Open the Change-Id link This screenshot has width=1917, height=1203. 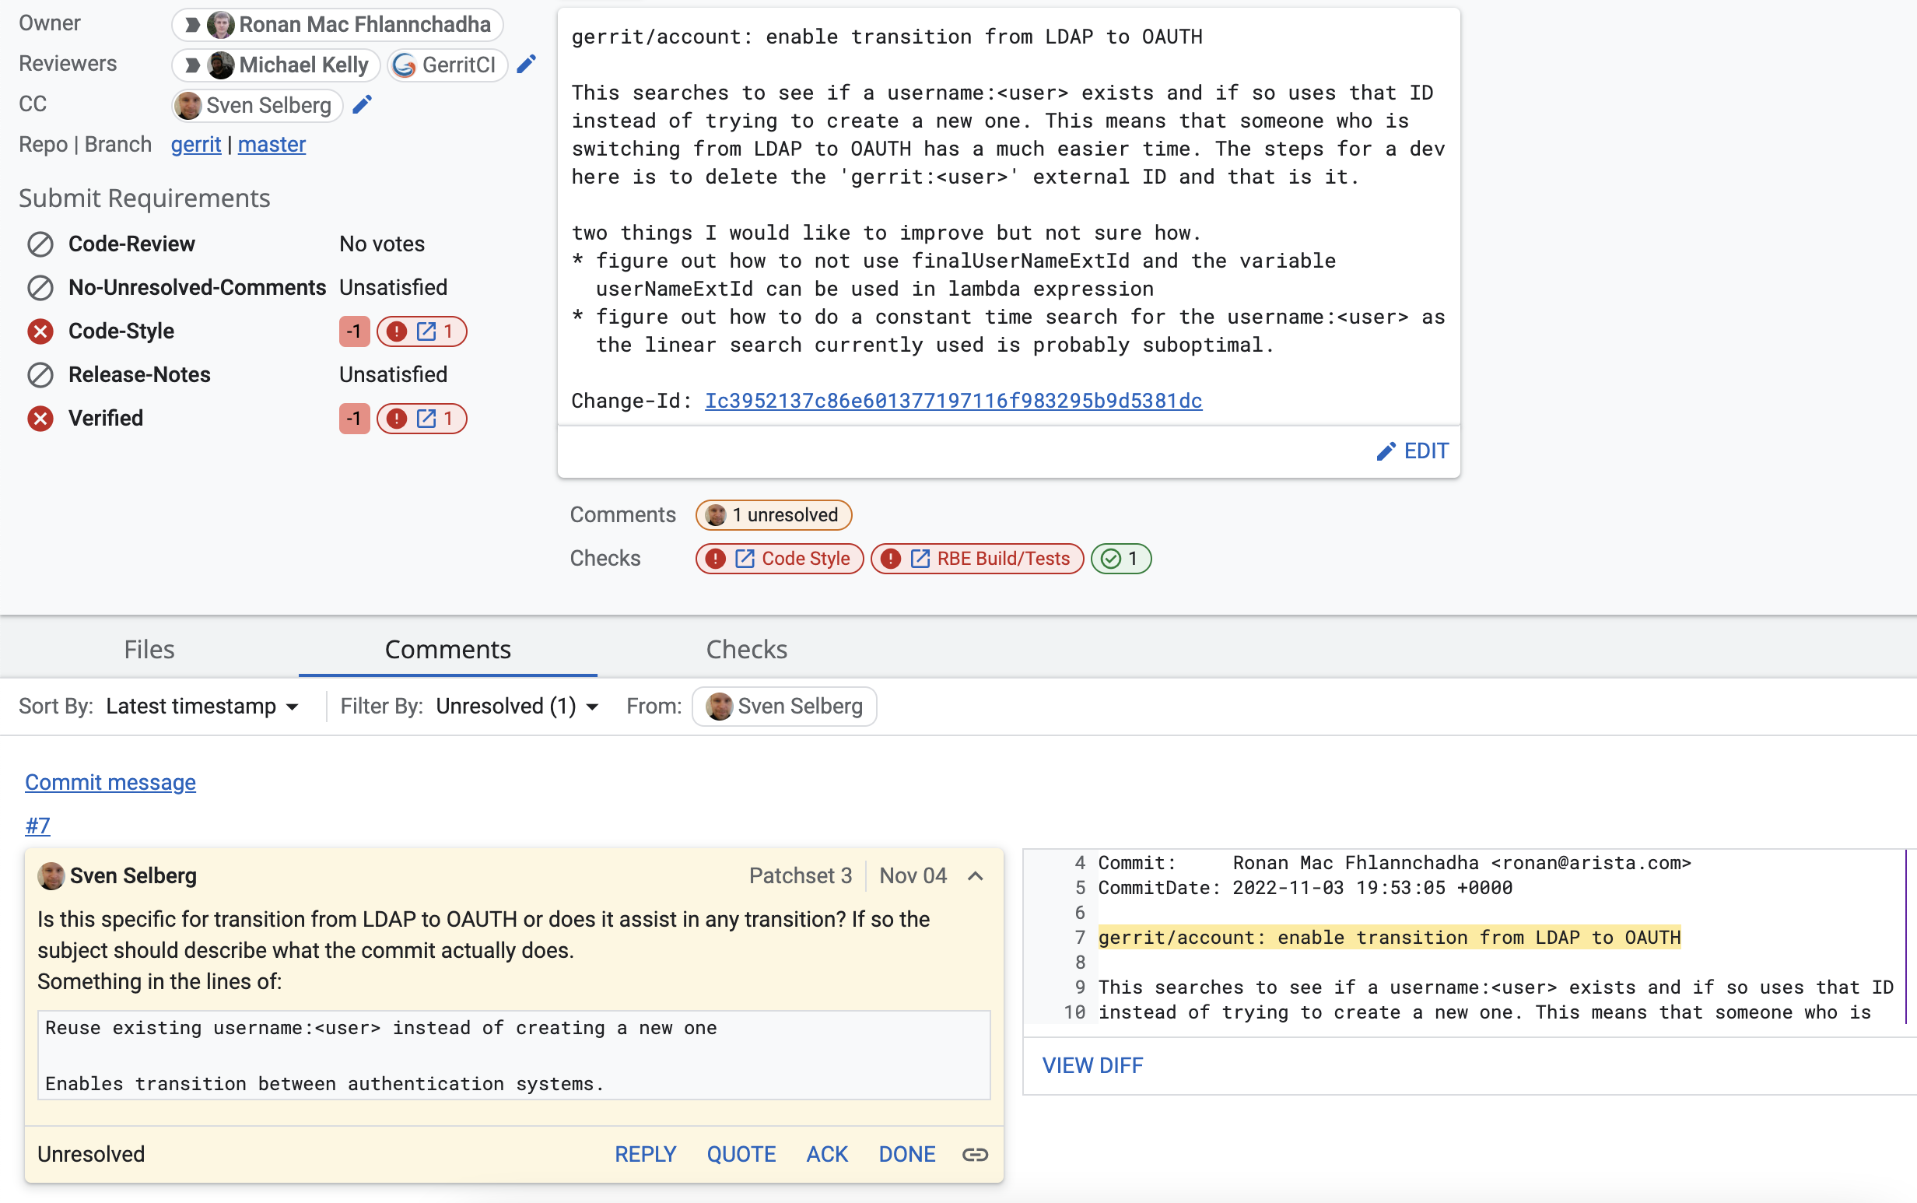pyautogui.click(x=954, y=401)
